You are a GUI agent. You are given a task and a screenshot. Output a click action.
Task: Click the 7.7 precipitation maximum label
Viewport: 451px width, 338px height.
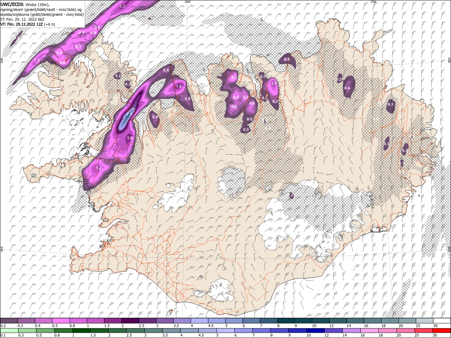(129, 115)
